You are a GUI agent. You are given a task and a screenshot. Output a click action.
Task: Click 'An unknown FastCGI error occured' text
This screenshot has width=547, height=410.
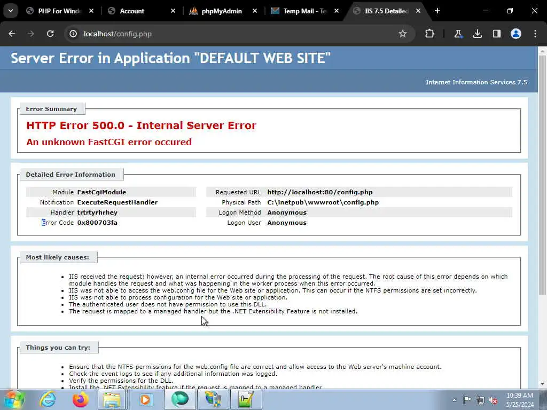pos(109,142)
